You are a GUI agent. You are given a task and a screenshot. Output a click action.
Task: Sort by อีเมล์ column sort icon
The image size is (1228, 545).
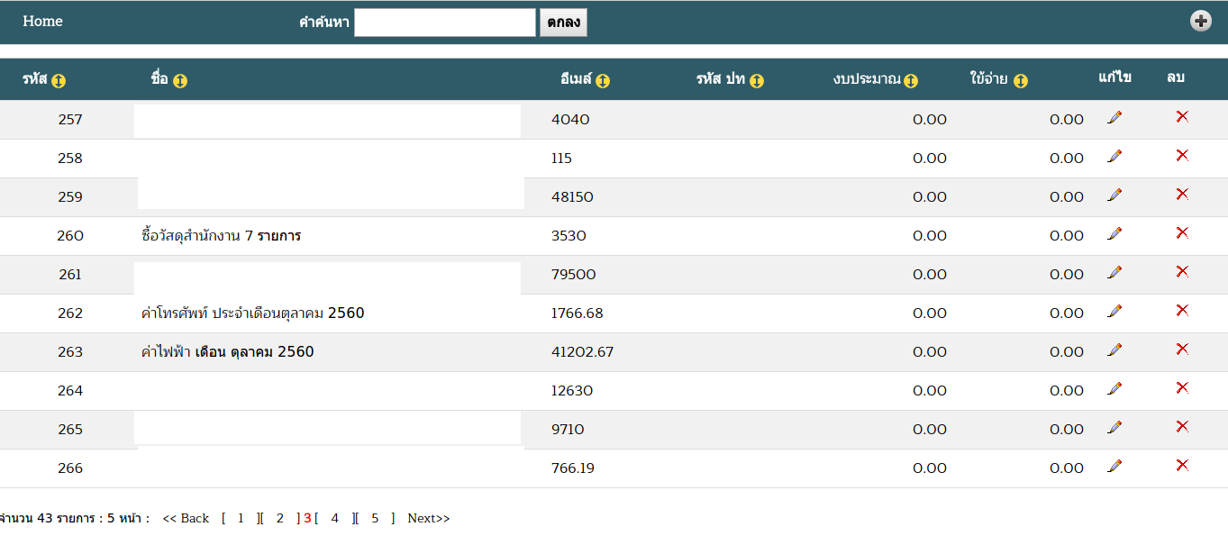[603, 81]
